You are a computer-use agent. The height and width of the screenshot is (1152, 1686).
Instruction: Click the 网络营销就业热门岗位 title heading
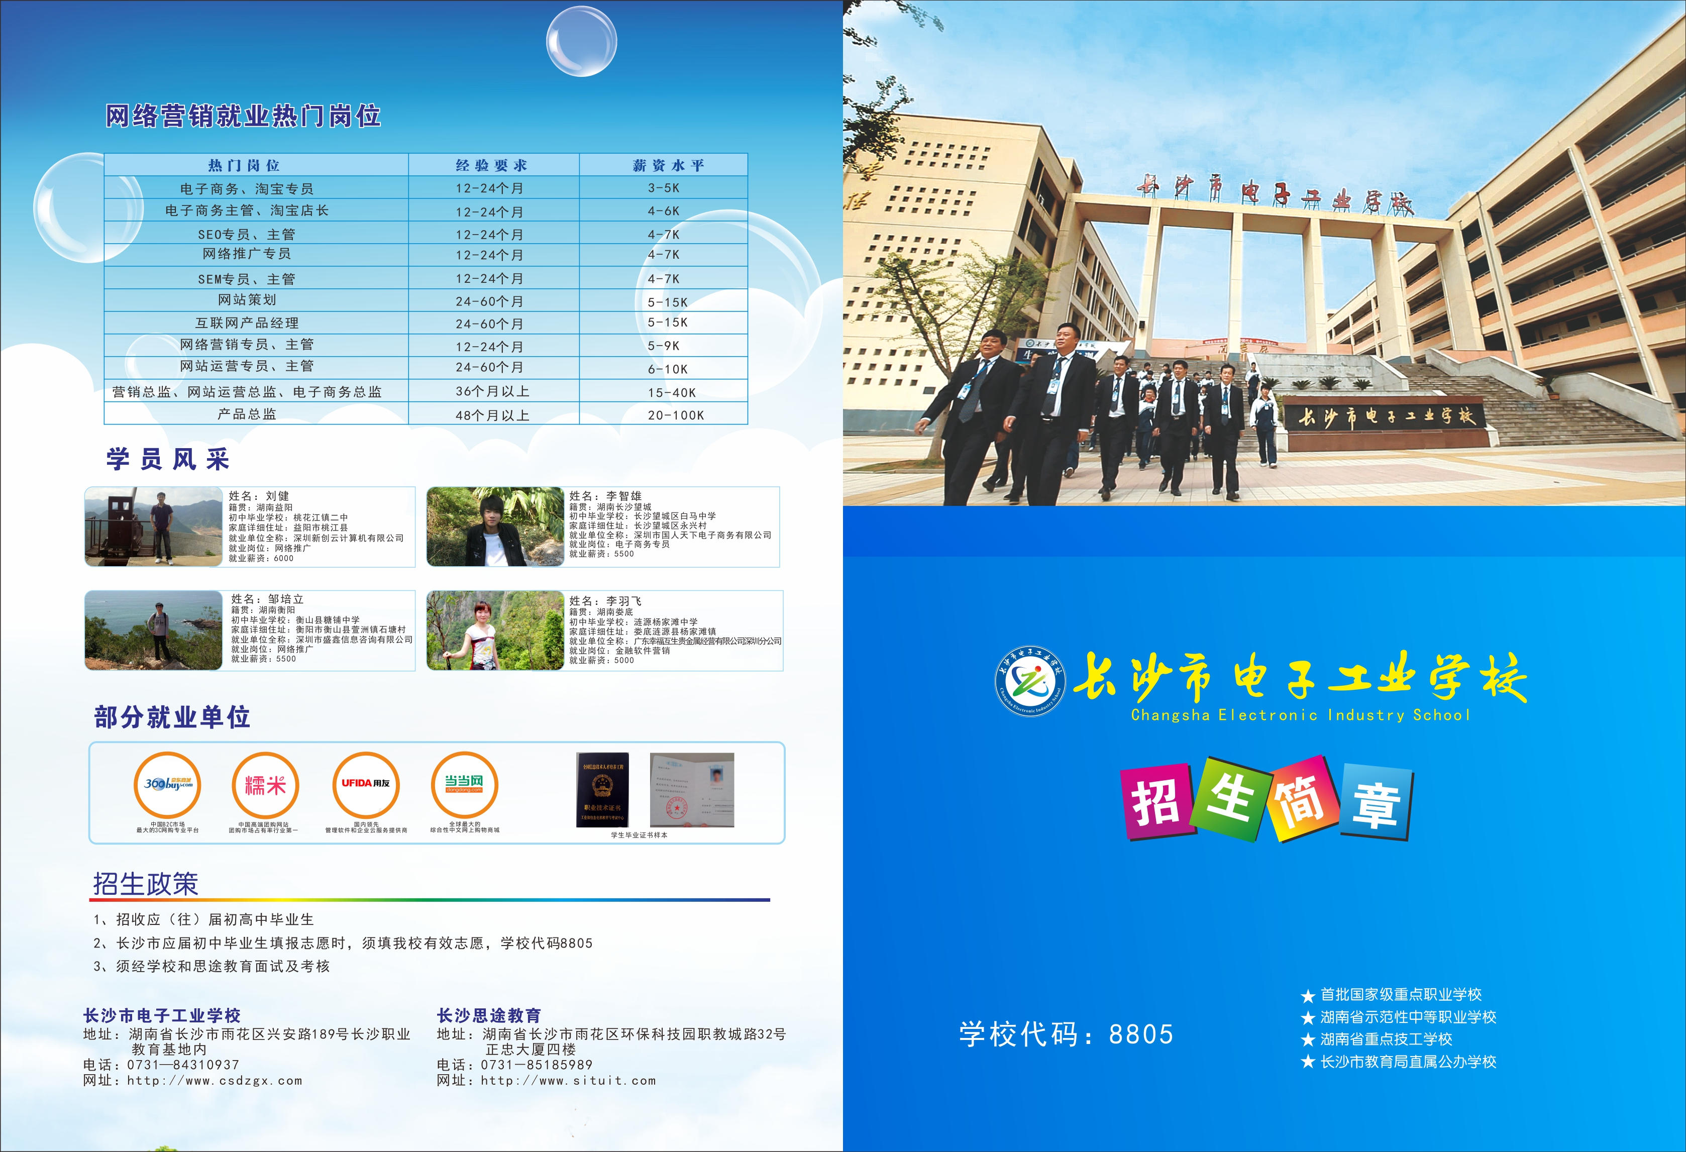(x=243, y=116)
